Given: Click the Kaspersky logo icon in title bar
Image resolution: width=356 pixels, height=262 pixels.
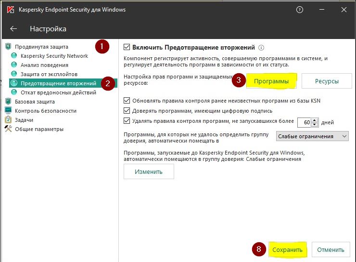Looking at the screenshot, I should tap(11, 10).
